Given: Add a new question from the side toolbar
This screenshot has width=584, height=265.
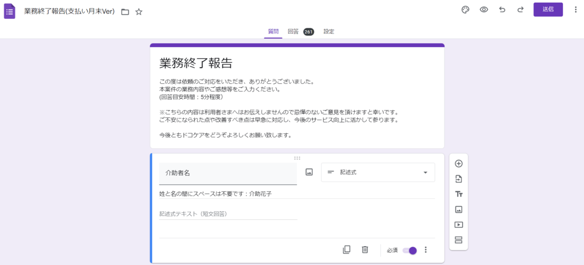Looking at the screenshot, I should (x=459, y=163).
